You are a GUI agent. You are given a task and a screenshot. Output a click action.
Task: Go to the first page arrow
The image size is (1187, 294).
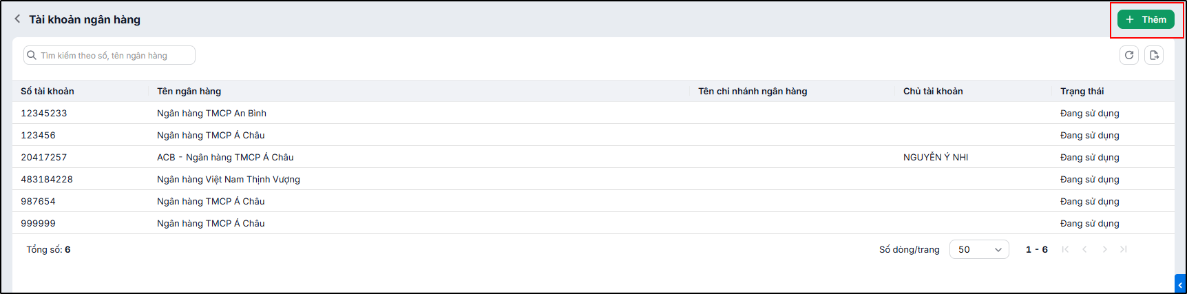1065,249
